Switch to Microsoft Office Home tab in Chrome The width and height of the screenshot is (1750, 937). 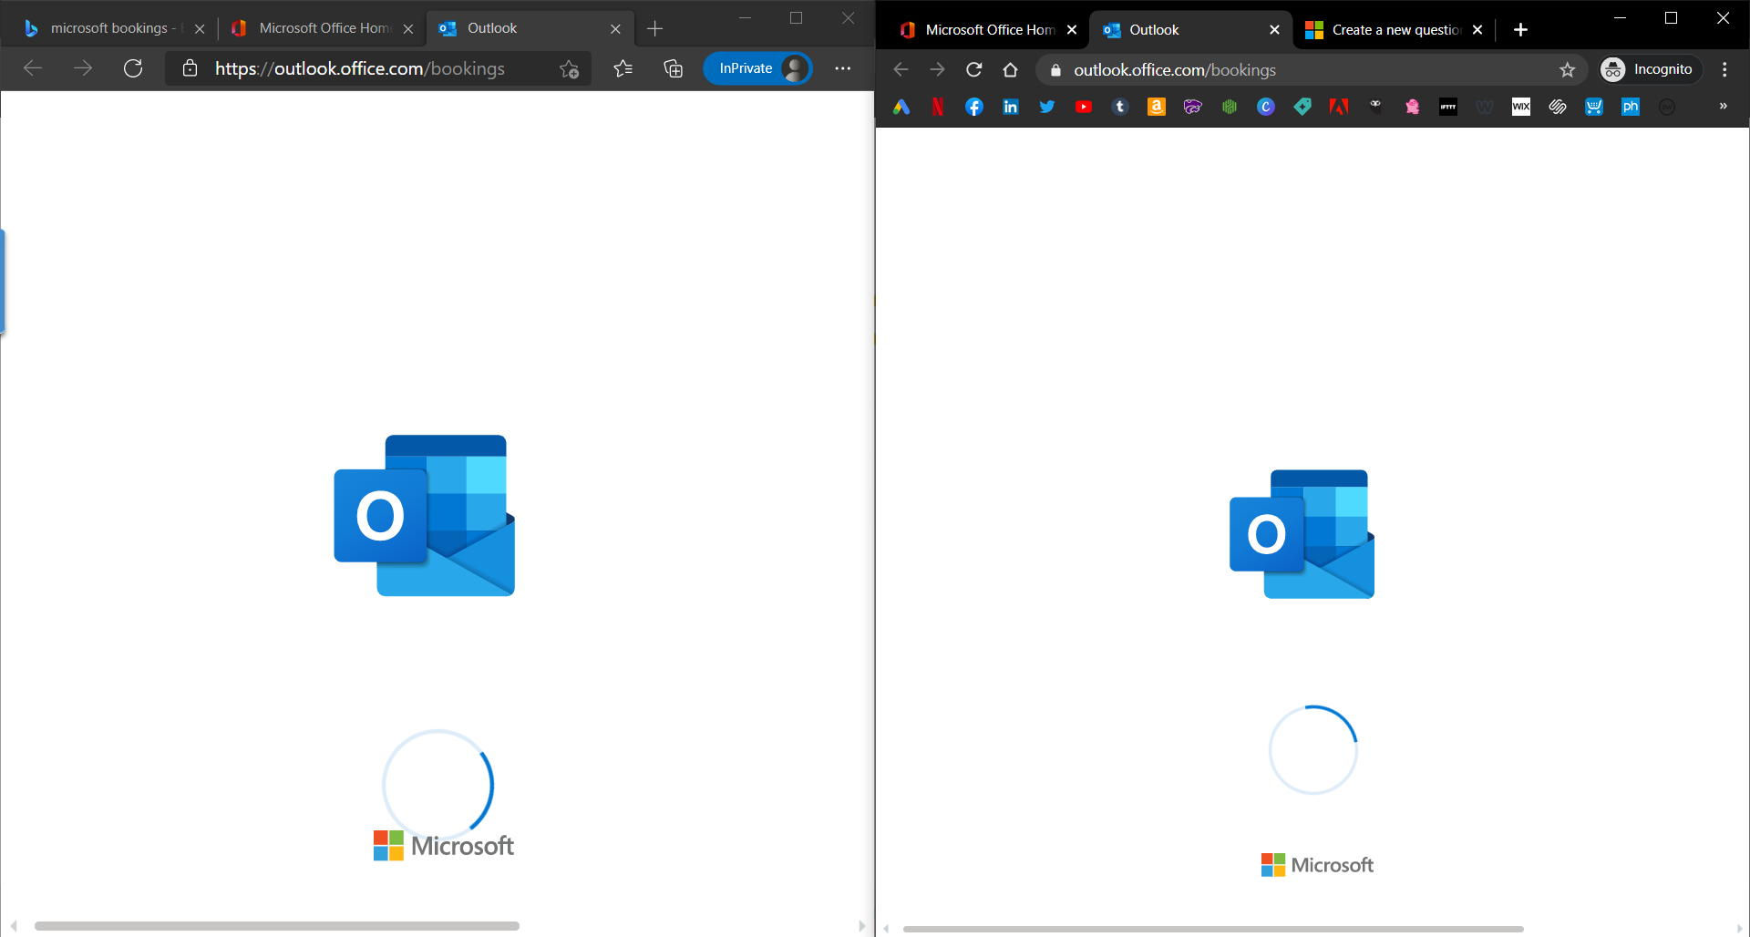pos(990,30)
